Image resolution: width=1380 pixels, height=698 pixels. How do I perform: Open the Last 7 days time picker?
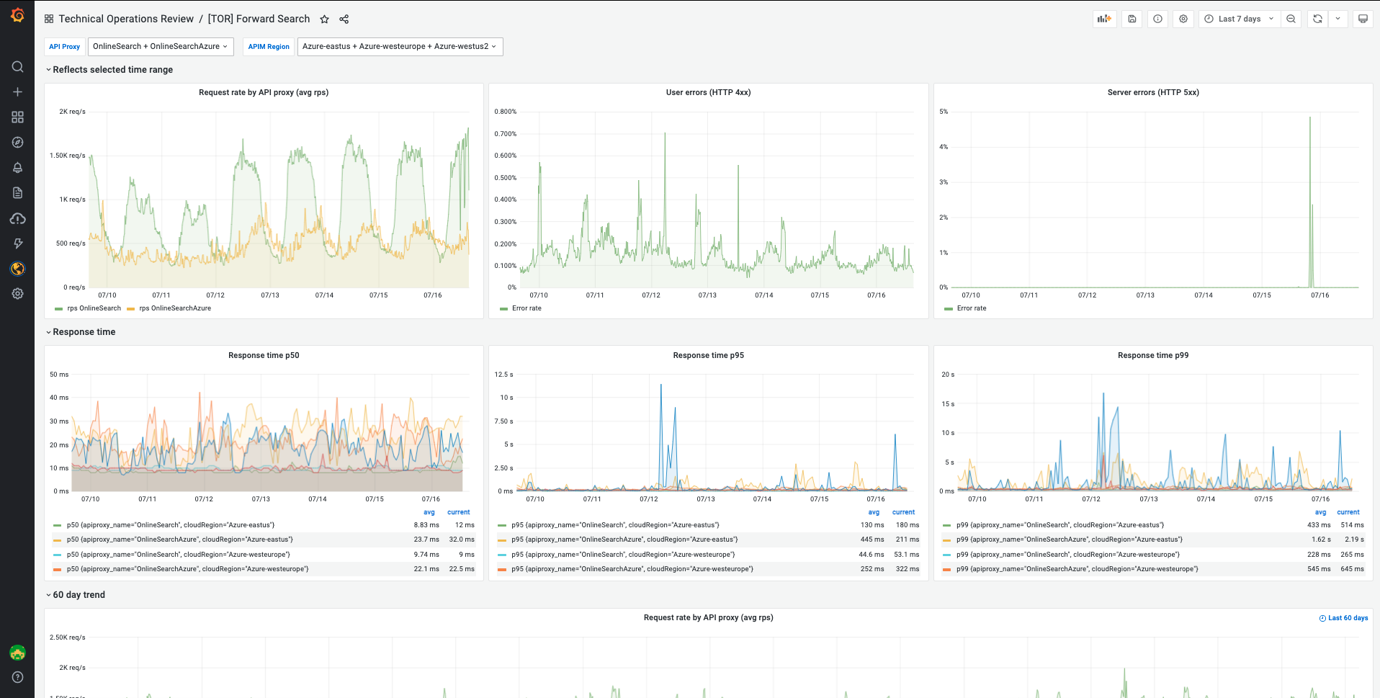[1239, 19]
